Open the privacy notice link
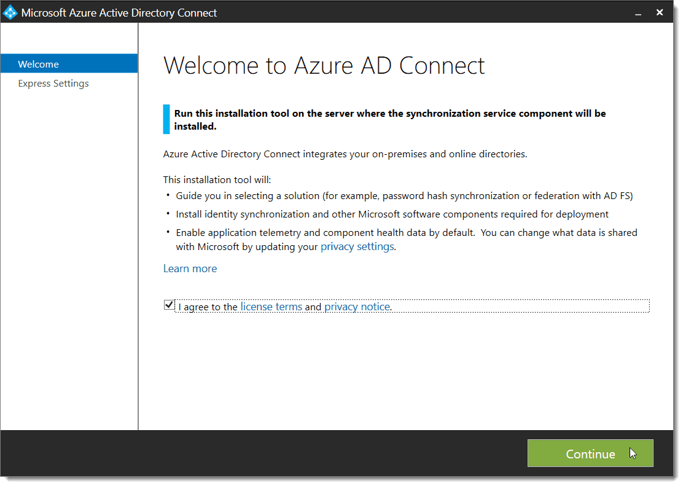 coord(357,307)
